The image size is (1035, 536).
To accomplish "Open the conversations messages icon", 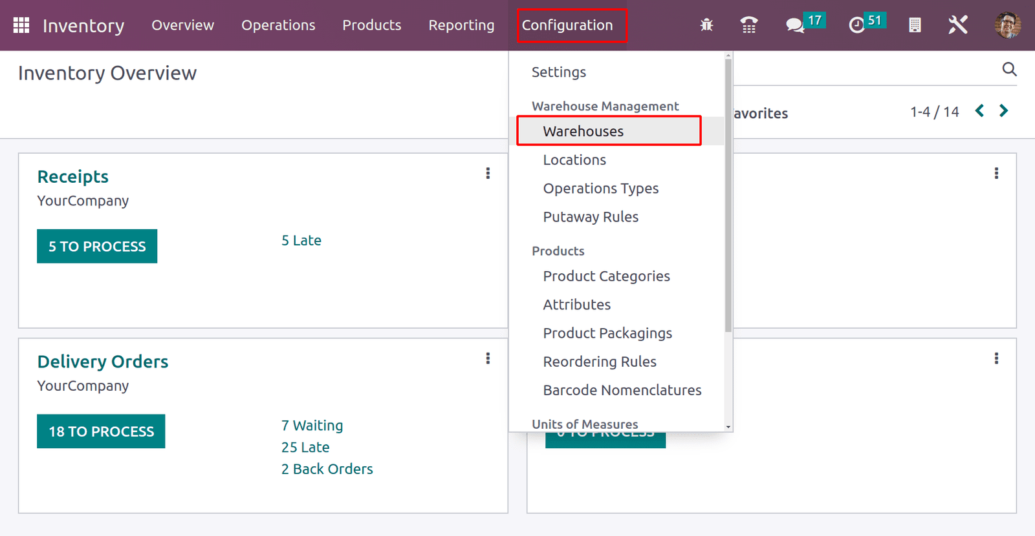I will point(794,26).
